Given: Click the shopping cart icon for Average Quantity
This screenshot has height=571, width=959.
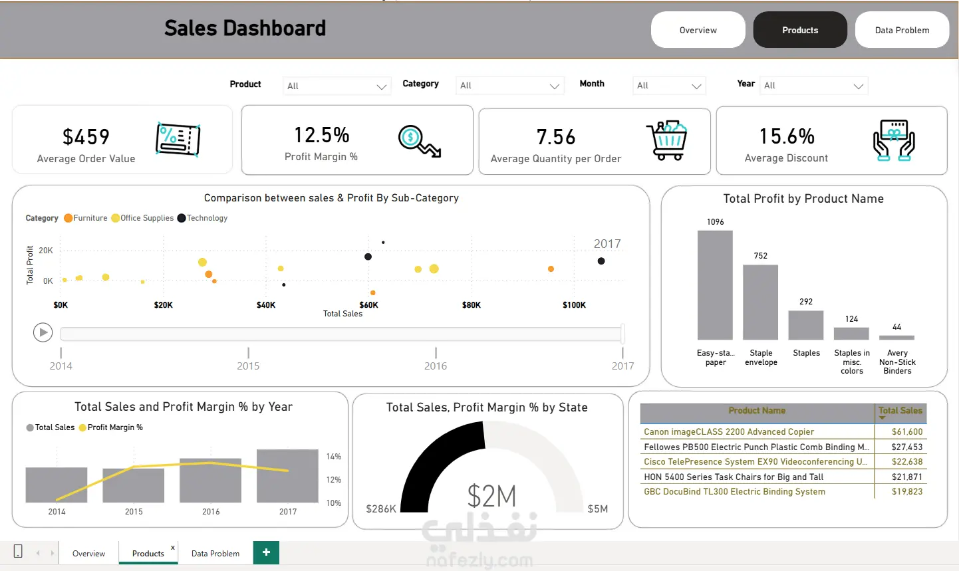Looking at the screenshot, I should 666,141.
